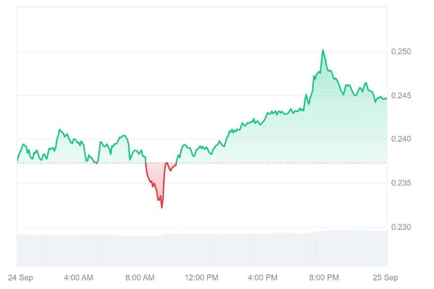Viewport: 434px width, 289px height.
Task: Click the highest peak of the price line
Action: click(x=323, y=50)
